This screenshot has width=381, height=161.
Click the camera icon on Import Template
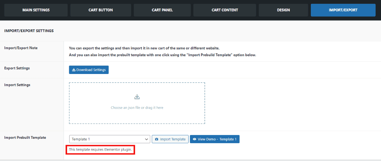pyautogui.click(x=157, y=139)
